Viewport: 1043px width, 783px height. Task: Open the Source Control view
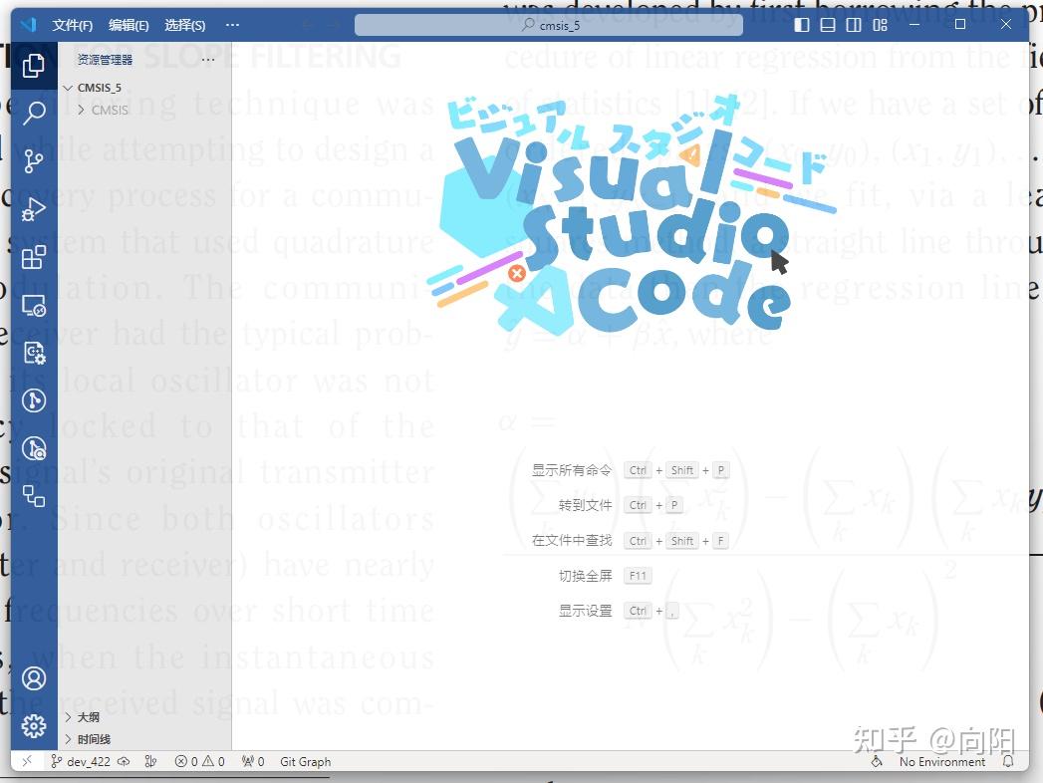pos(33,160)
